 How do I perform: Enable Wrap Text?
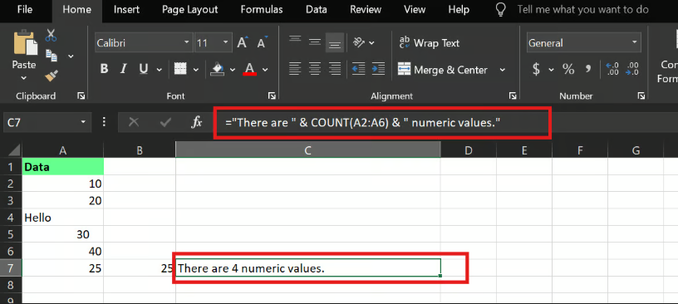[430, 43]
